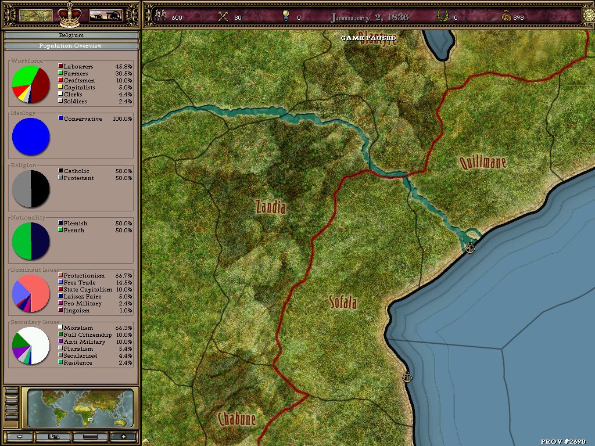Click the green laurel wreath prestige icon
595x446 pixels.
click(442, 16)
